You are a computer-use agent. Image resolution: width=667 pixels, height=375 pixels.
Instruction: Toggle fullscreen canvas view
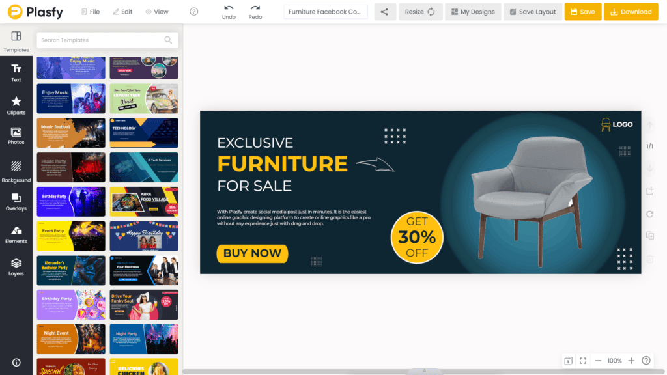(583, 361)
